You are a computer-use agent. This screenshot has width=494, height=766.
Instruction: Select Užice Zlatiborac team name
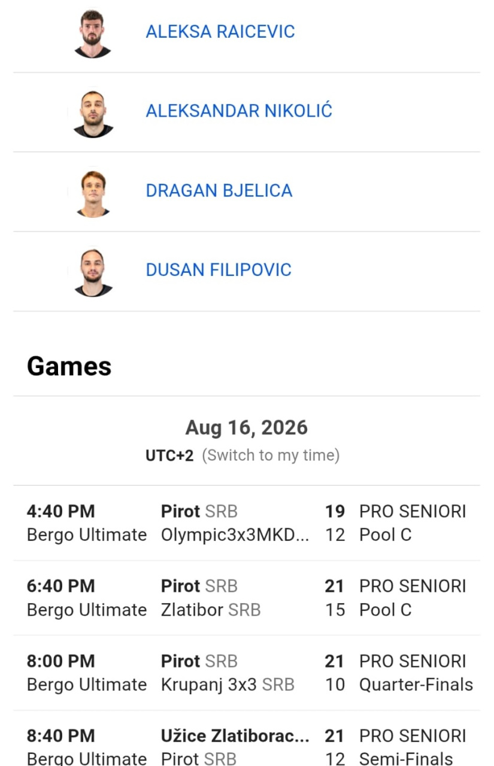pos(235,736)
